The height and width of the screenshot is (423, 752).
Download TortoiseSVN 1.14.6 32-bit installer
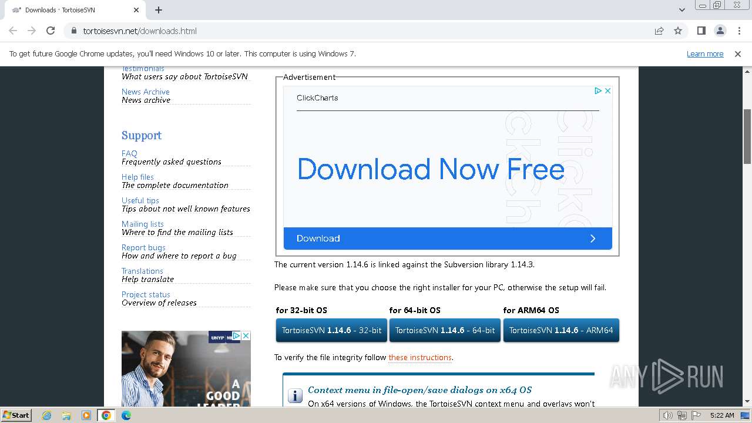[x=331, y=330]
